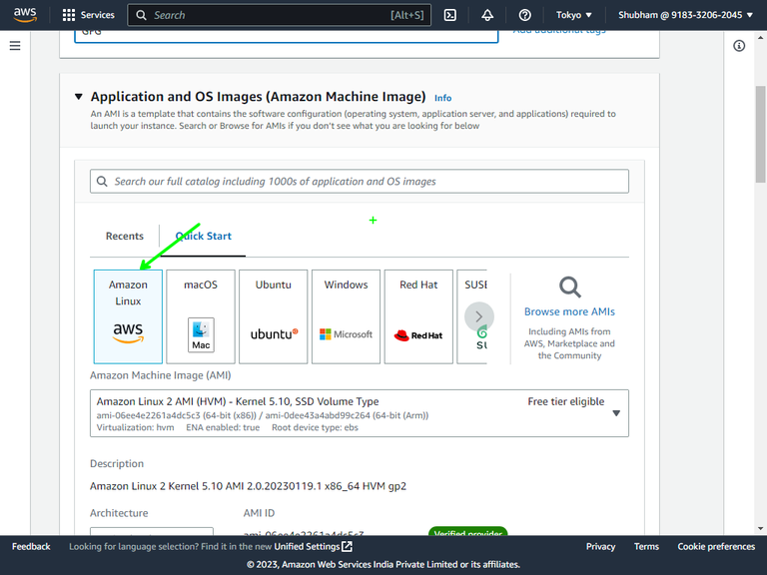This screenshot has height=575, width=767.
Task: Open the Info link beside the heading
Action: point(442,98)
